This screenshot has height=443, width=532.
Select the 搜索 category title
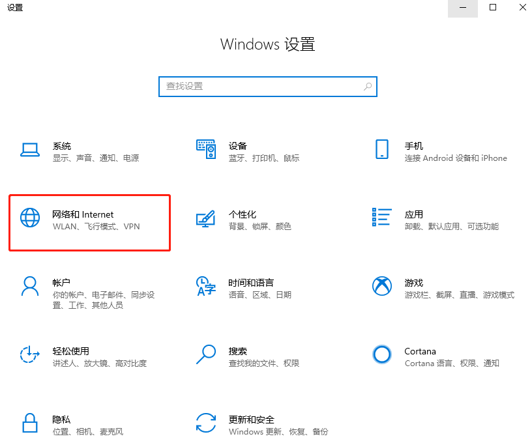(237, 351)
